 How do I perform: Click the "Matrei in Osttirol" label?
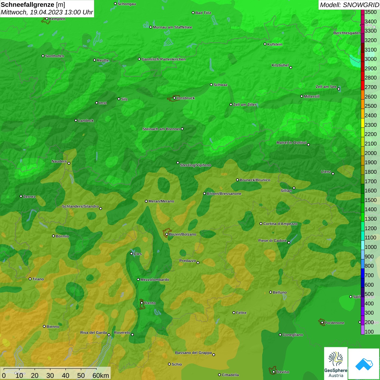[292, 142]
